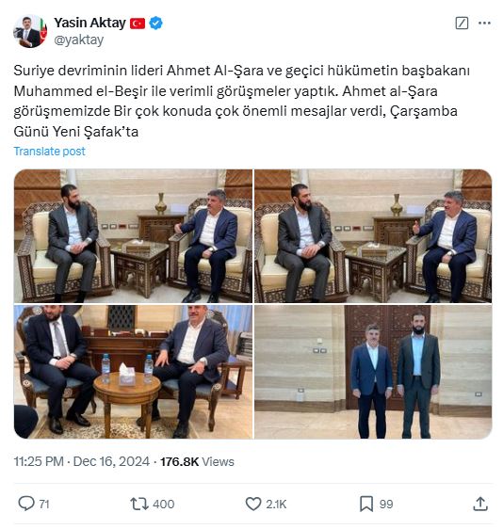Click the 11:25 PM Dec 16, 2024 timestamp

point(81,461)
